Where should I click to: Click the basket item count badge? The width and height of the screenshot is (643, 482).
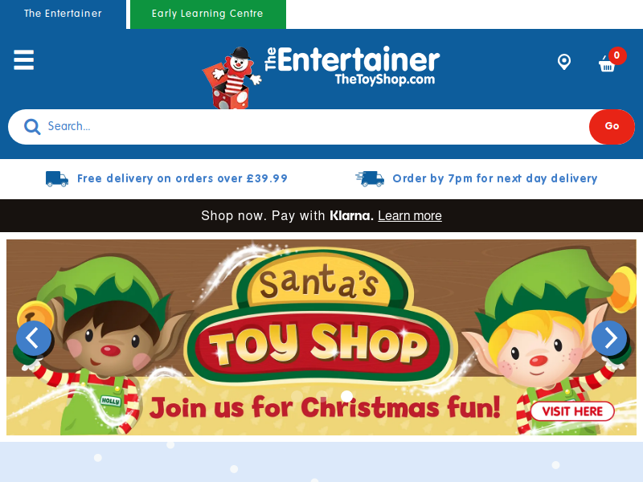(x=616, y=55)
